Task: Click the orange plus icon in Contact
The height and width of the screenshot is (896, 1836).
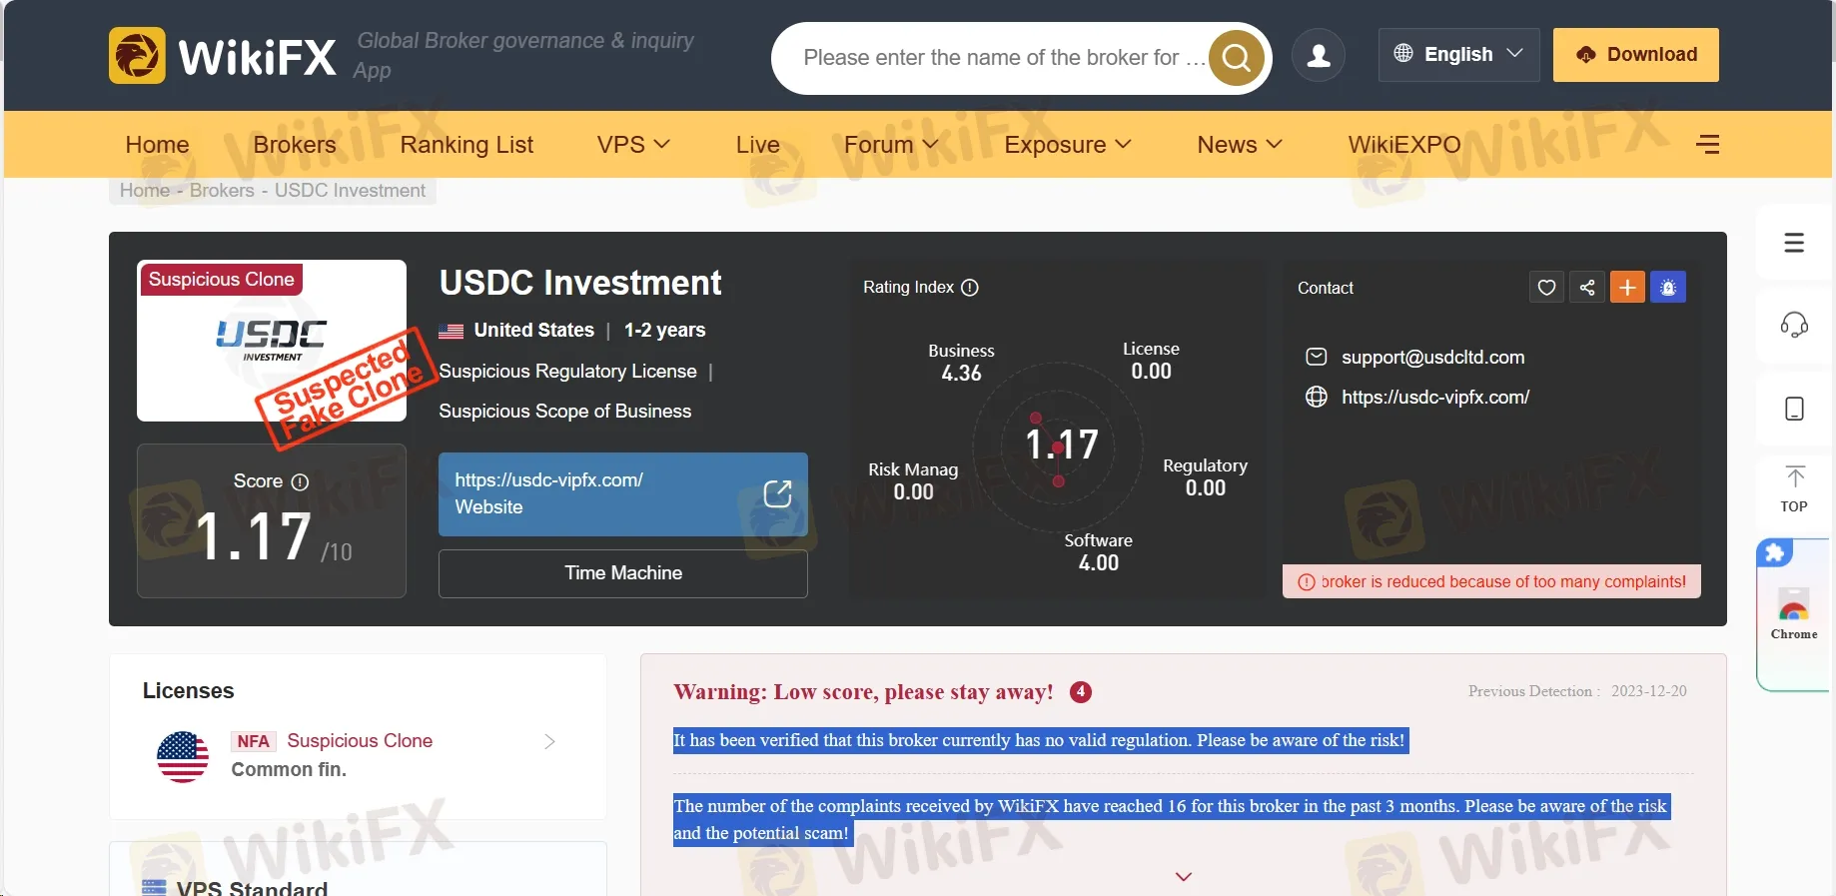Action: [x=1627, y=288]
